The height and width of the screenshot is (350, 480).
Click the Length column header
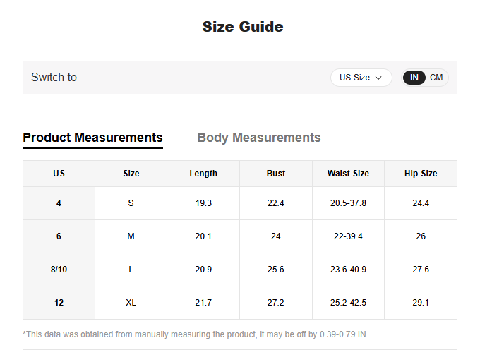pos(203,174)
